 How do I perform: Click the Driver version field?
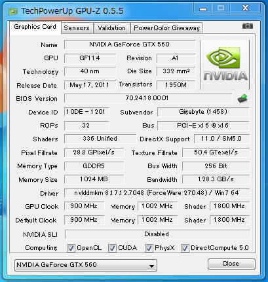[157, 193]
